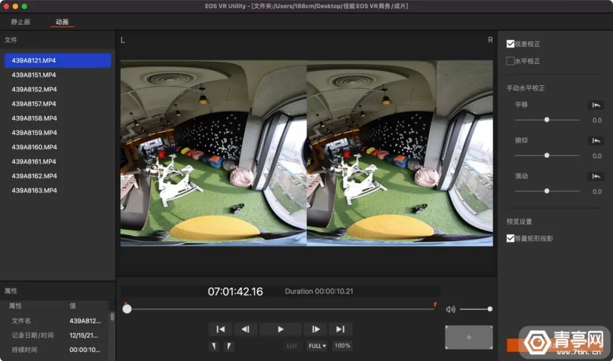Select file 439A8162.MP4

(58, 177)
